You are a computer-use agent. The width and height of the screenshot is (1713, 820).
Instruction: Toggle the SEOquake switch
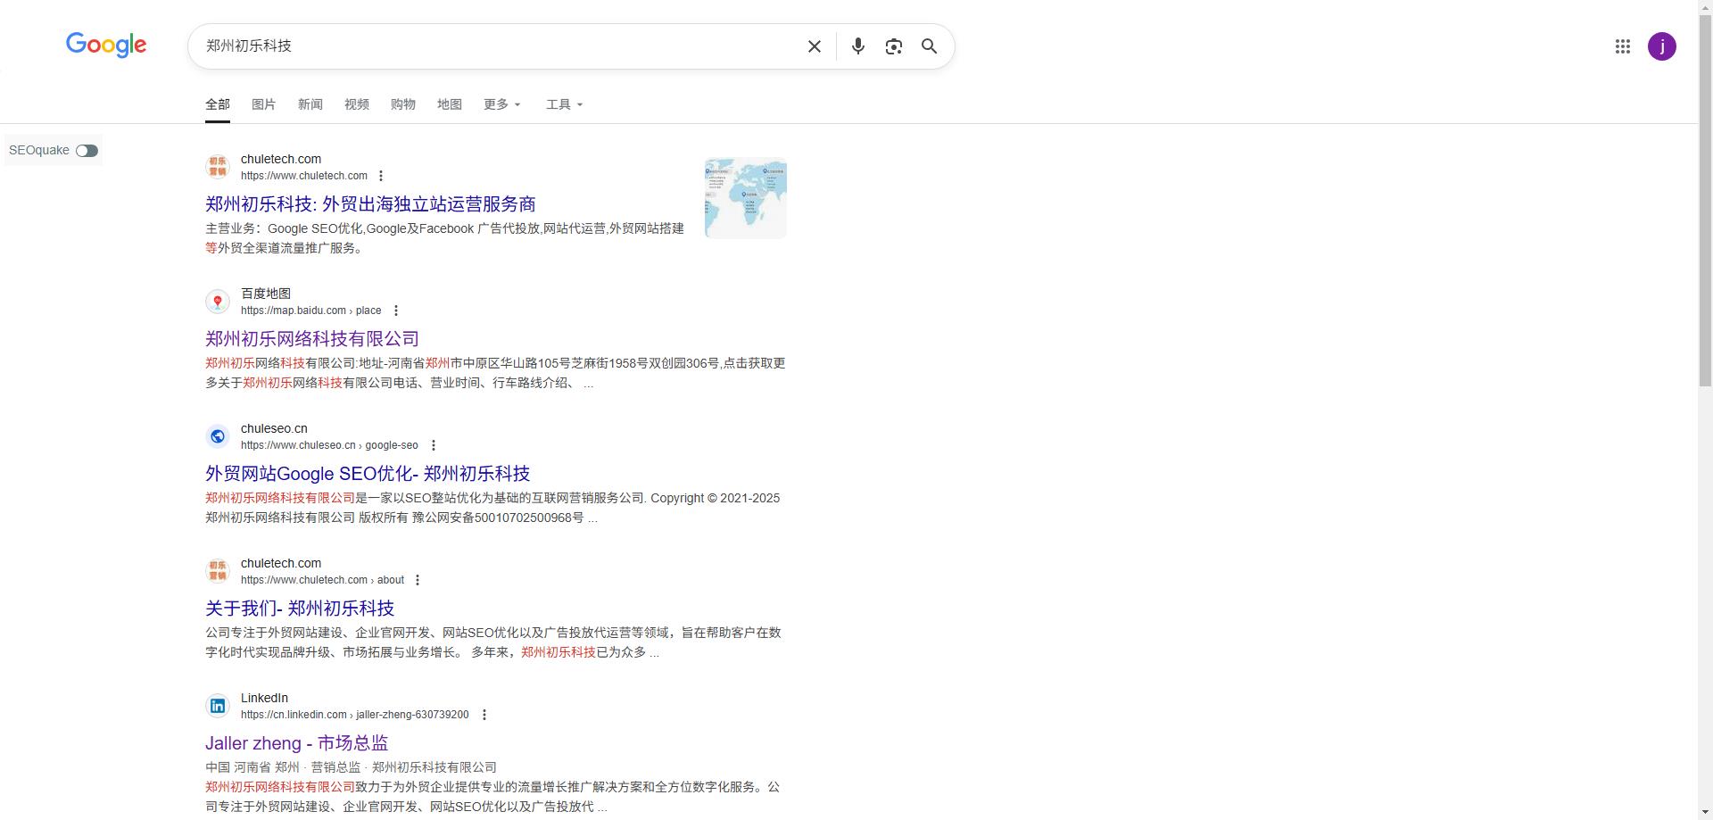(86, 151)
